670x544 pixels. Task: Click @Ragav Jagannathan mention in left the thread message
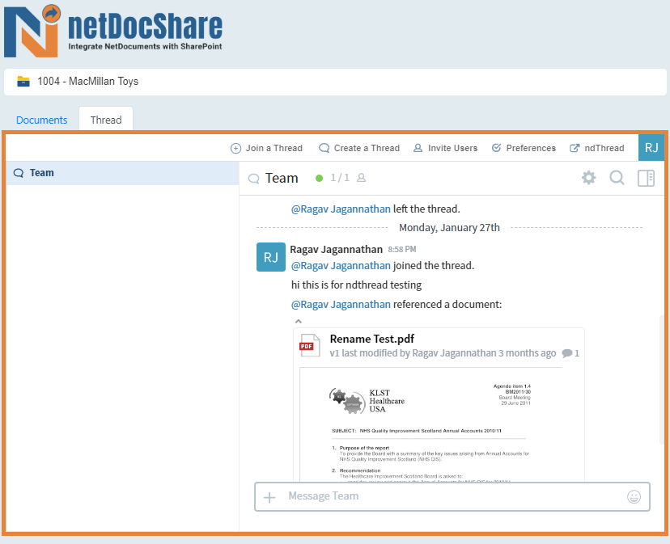[x=341, y=209]
